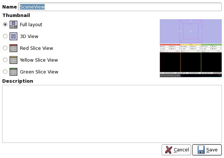Click the floppy disk icon on Save
The width and height of the screenshot is (224, 158).
[x=201, y=150]
